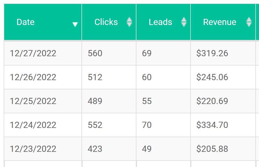Image resolution: width=259 pixels, height=167 pixels.
Task: Sort table by Leads header
Action: click(x=160, y=22)
